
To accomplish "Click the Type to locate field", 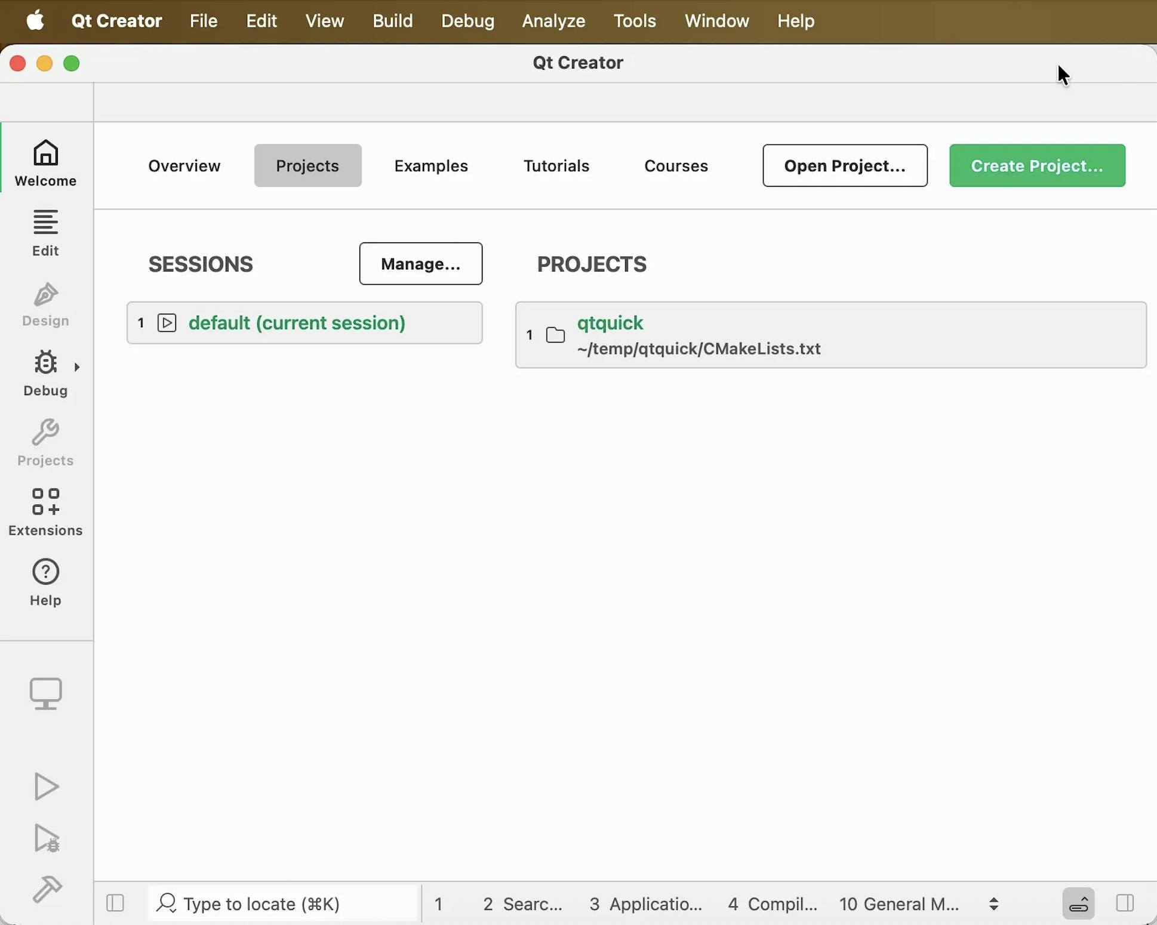I will coord(282,904).
